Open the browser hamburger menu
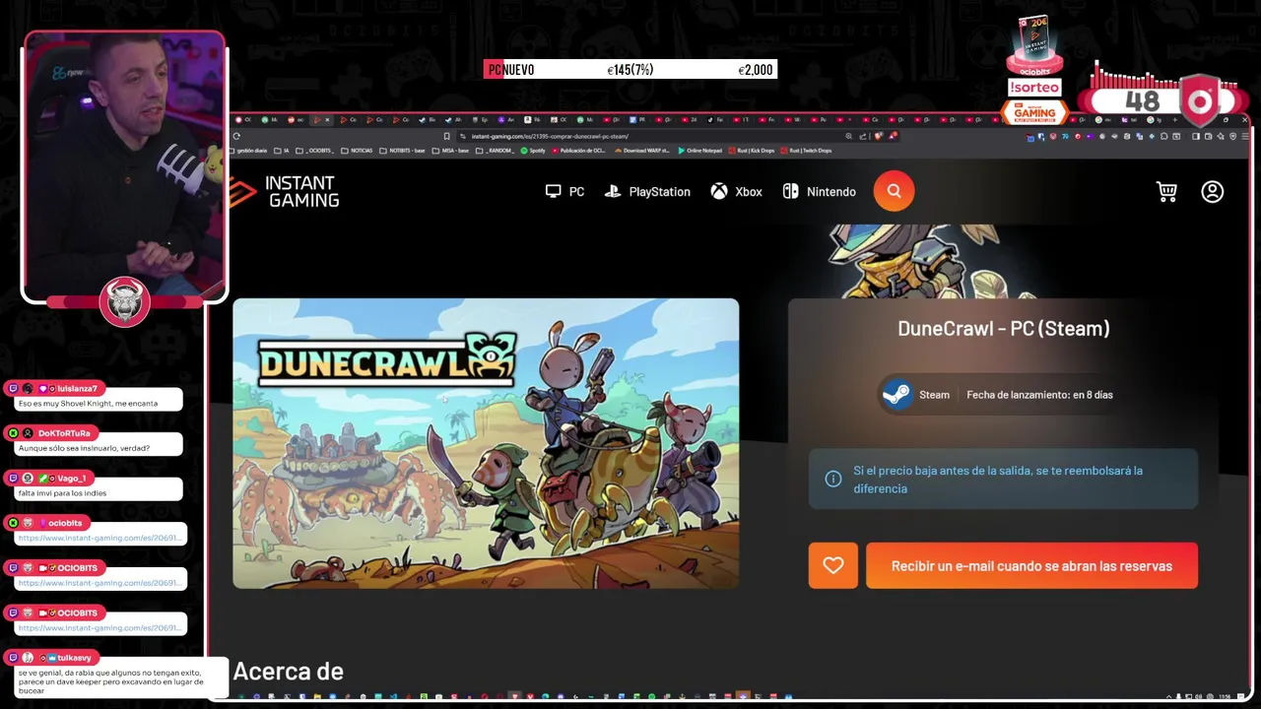The height and width of the screenshot is (709, 1261). point(1245,136)
